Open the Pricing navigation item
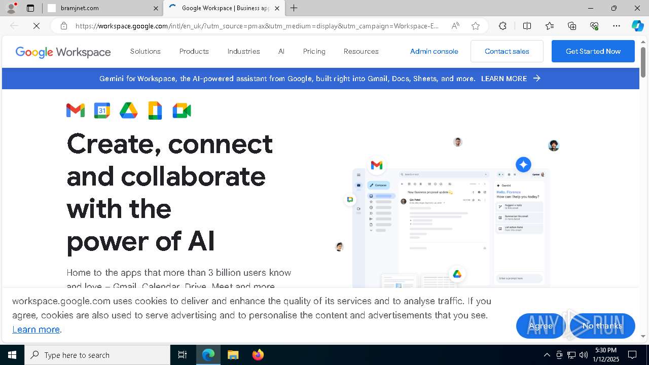Viewport: 649px width, 365px height. (x=314, y=51)
